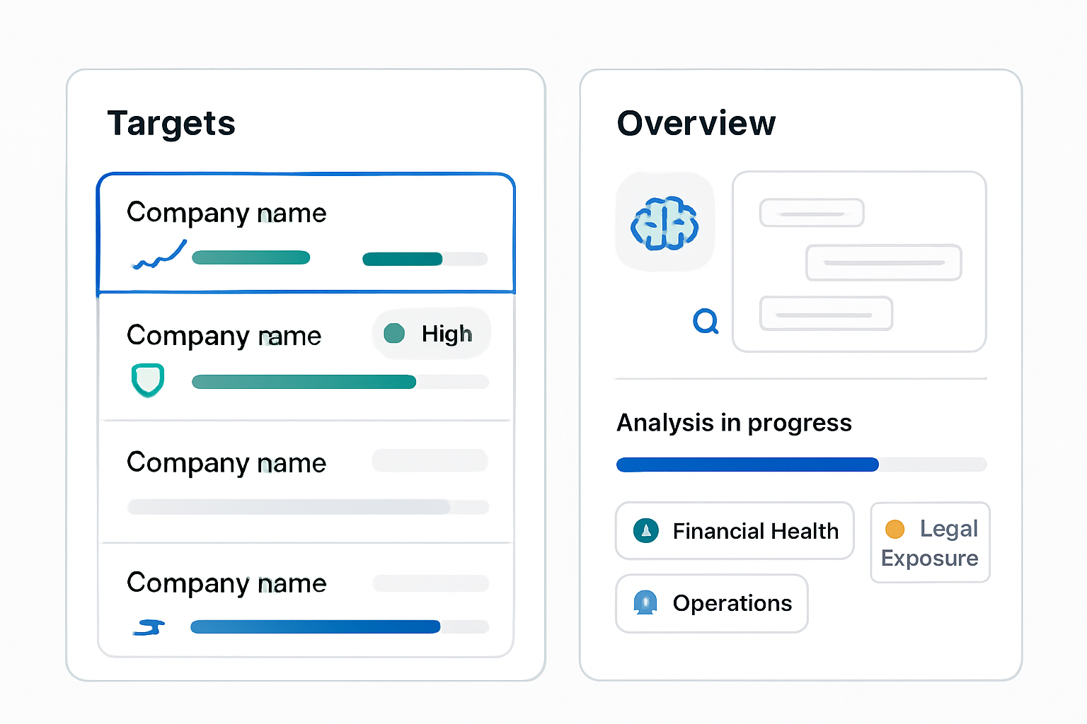Click the teal shield icon
1087x724 pixels.
[148, 380]
